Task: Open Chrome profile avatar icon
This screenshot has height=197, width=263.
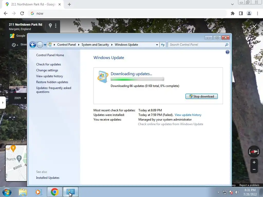Action: pos(249,13)
